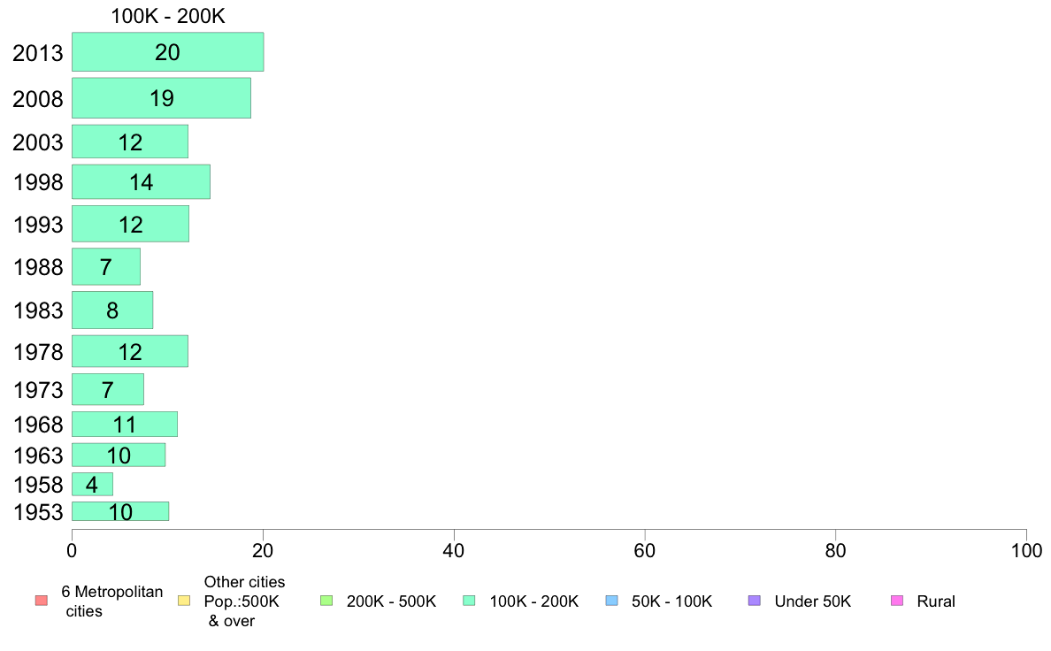Select the teal 100K - 200K legend swatch
The height and width of the screenshot is (651, 1051).
[x=469, y=601]
